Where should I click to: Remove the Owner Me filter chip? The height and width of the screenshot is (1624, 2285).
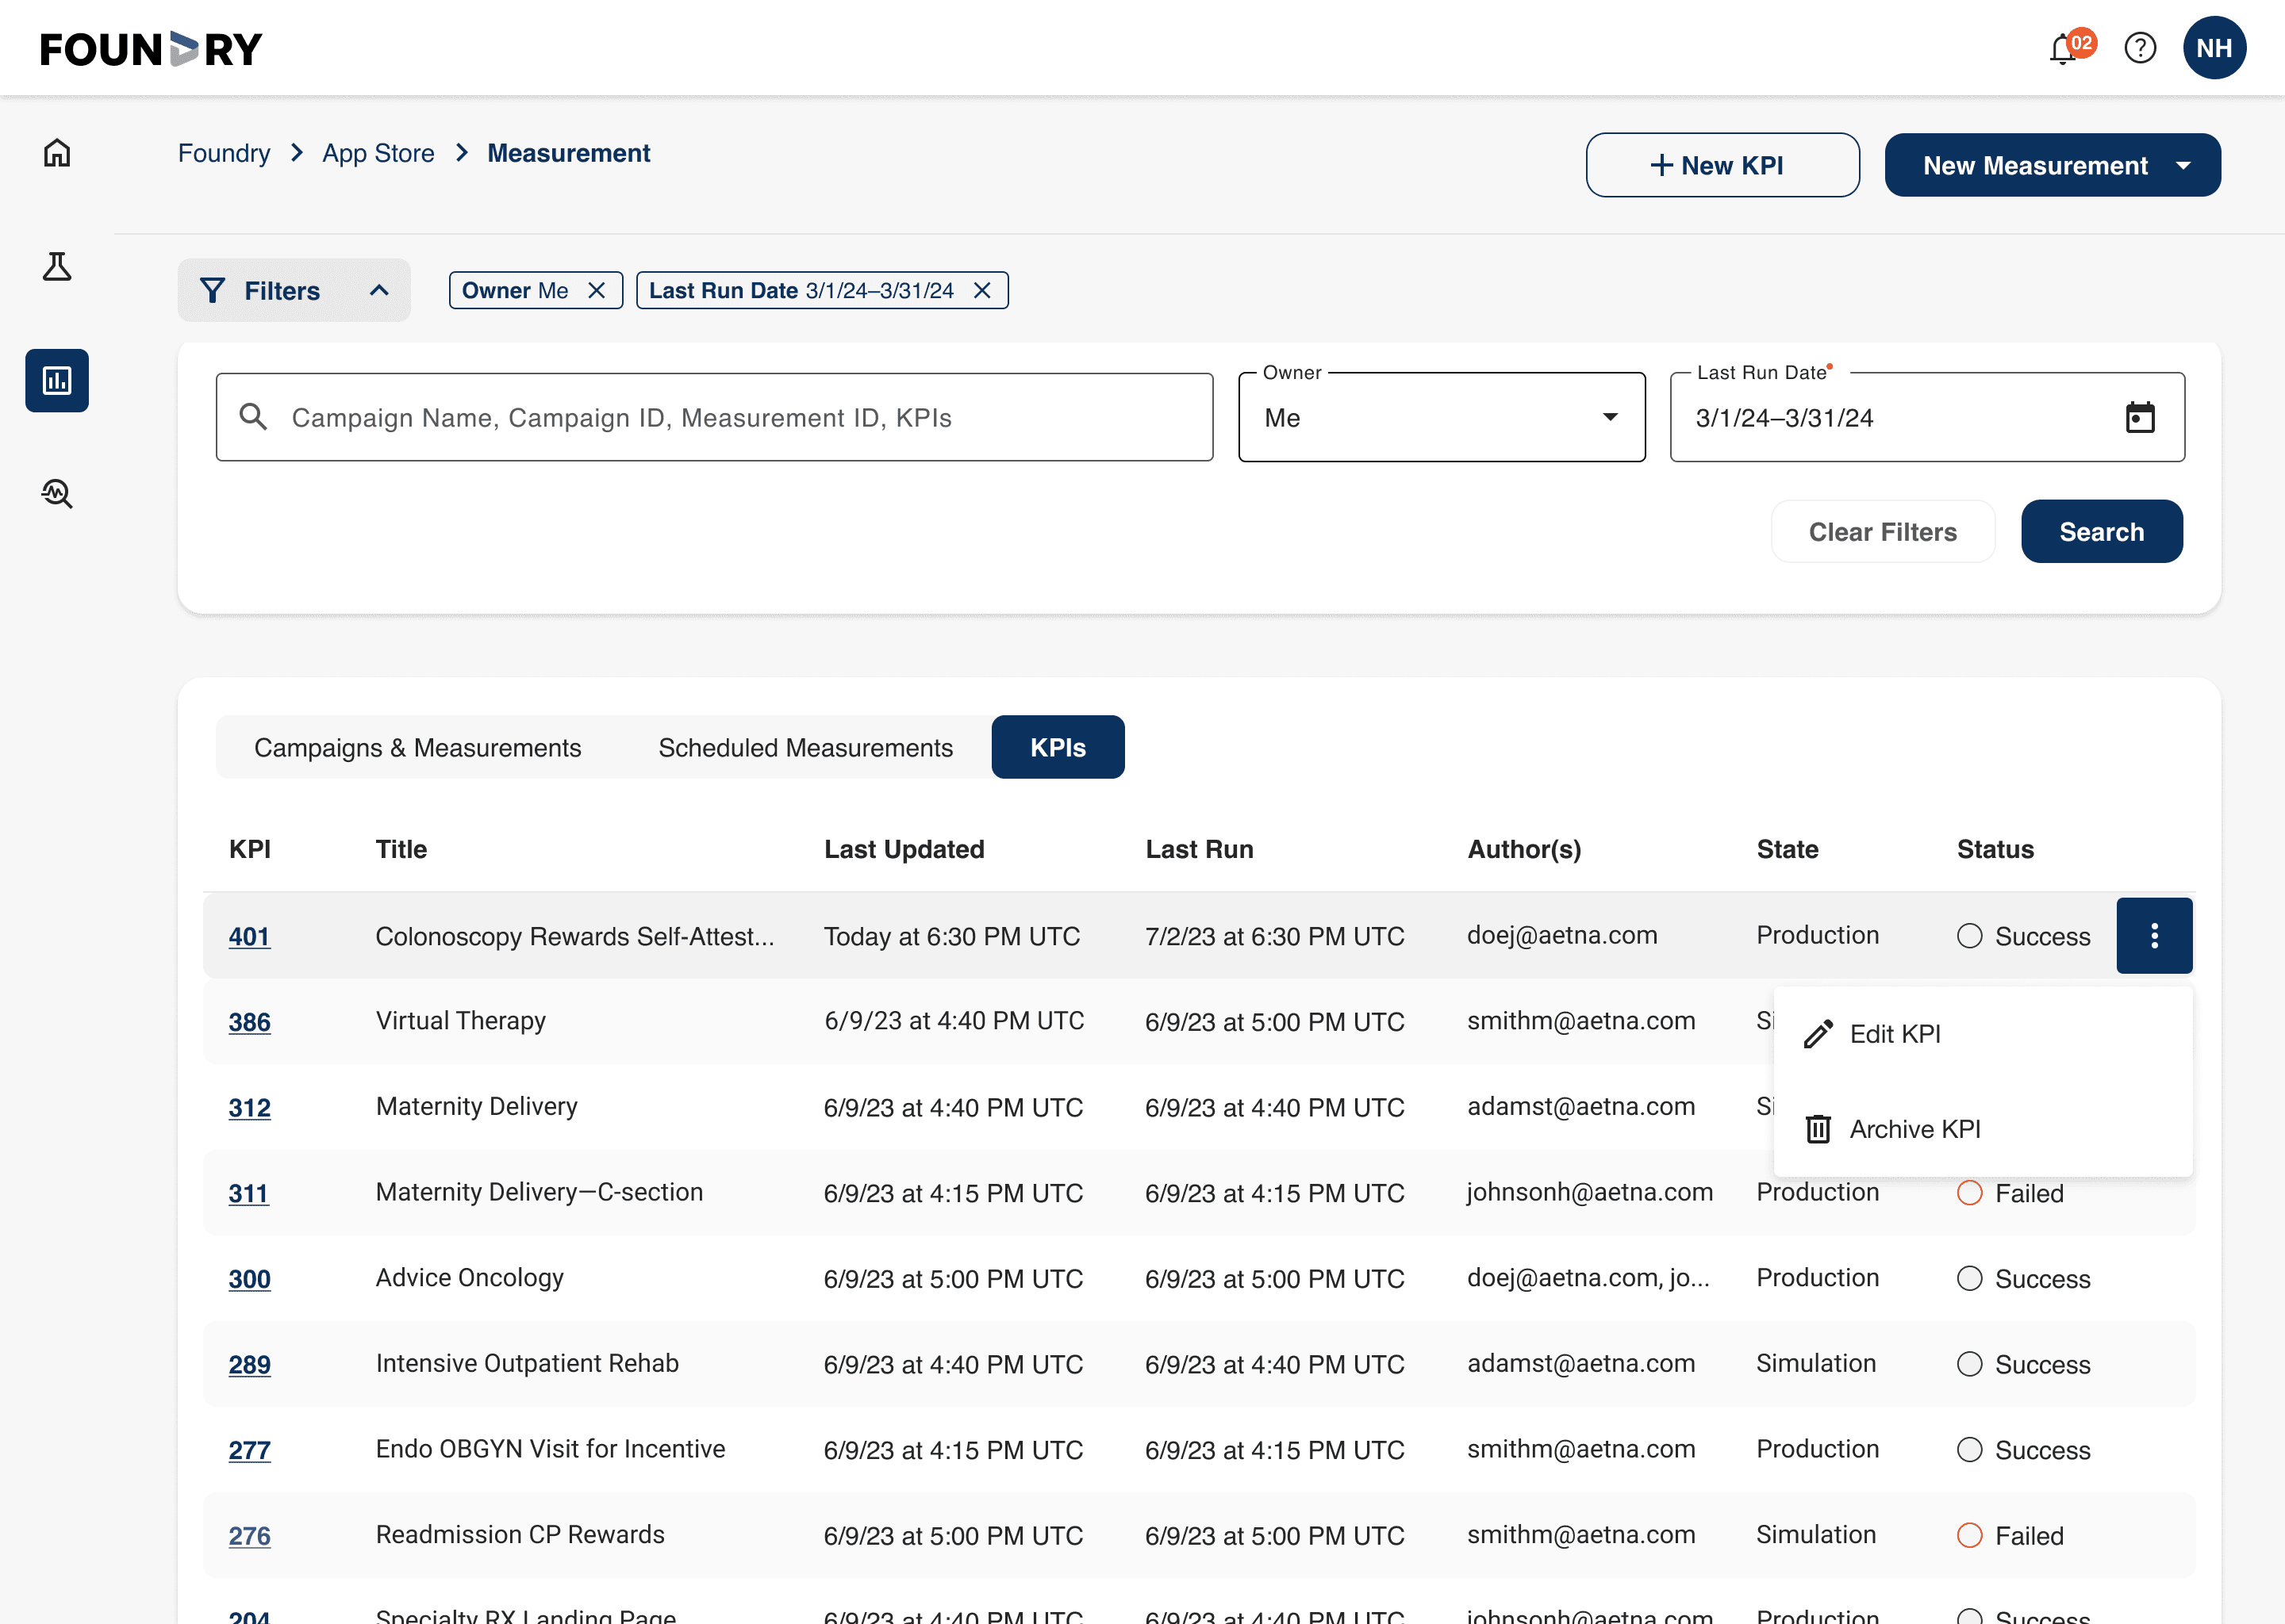click(597, 291)
